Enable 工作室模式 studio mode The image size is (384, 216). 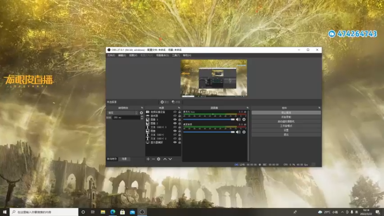pos(286,126)
